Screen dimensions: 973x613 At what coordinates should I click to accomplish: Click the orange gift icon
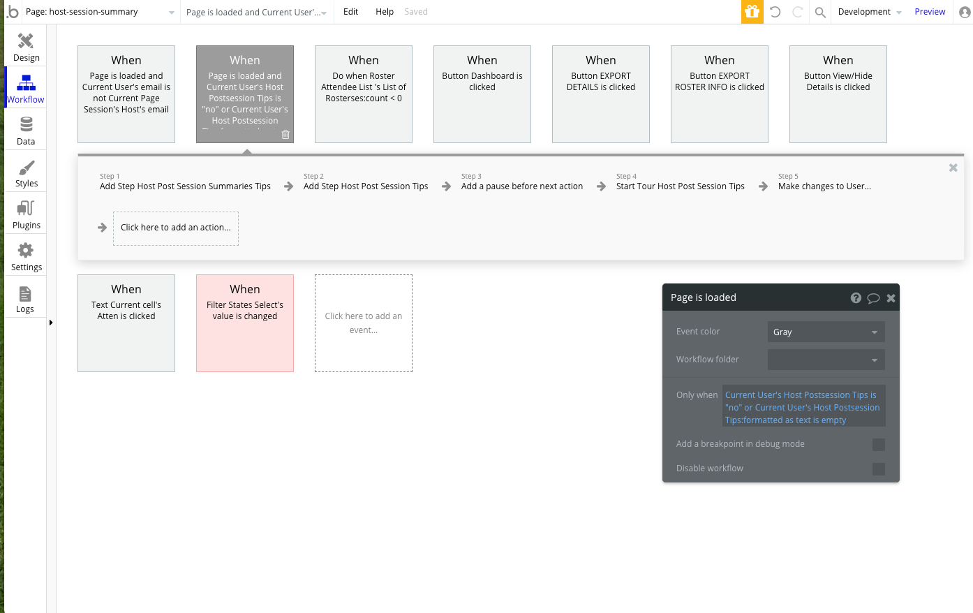[752, 12]
